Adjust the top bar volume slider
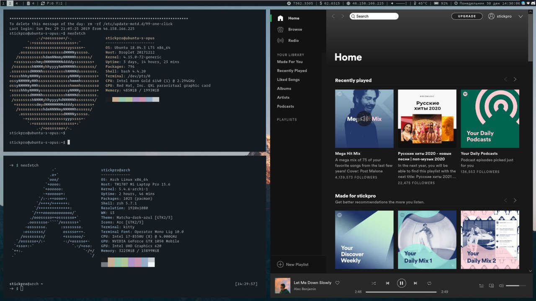This screenshot has height=301, width=536. [401, 3]
